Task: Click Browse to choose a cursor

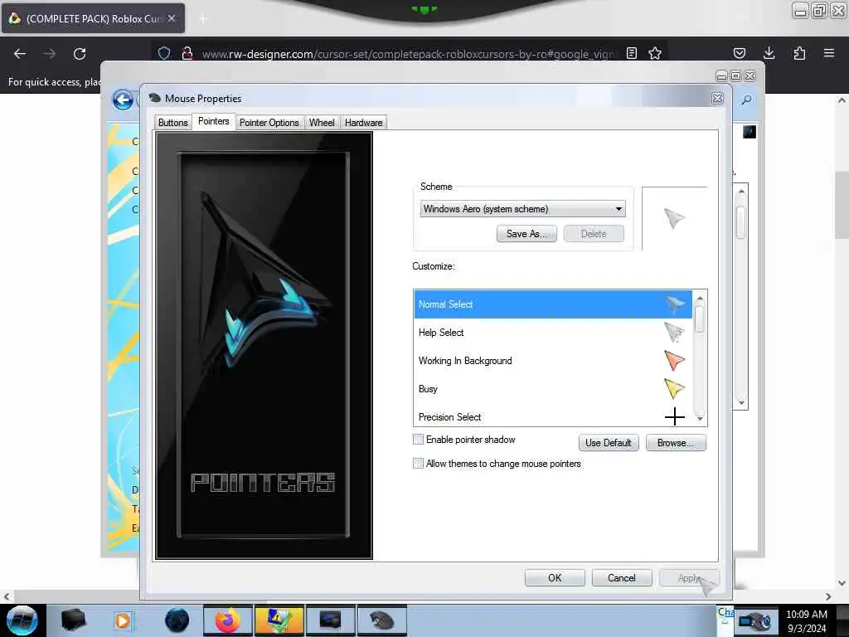Action: coord(676,443)
